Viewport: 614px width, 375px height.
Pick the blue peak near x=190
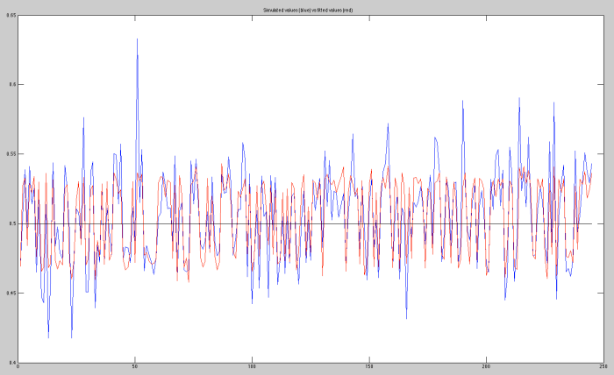tap(462, 102)
